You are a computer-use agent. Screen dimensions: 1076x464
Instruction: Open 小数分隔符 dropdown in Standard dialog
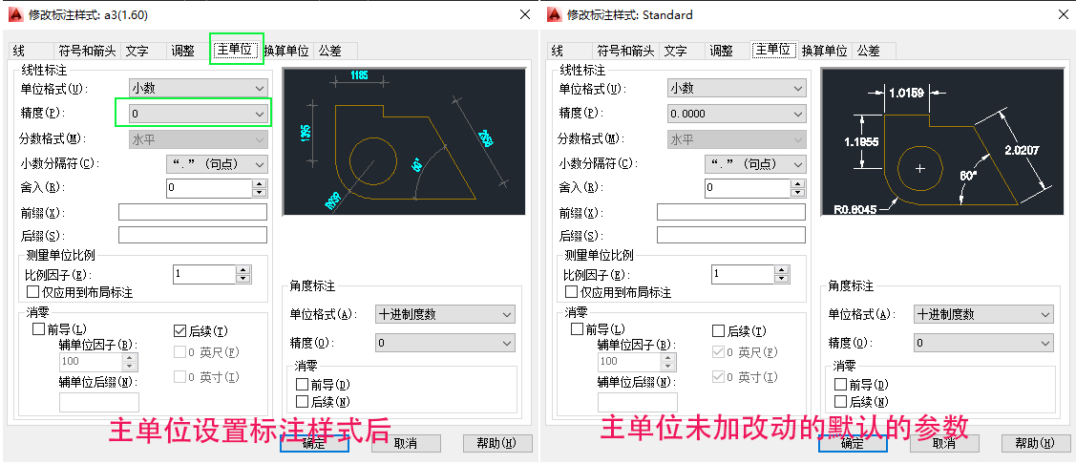point(755,164)
